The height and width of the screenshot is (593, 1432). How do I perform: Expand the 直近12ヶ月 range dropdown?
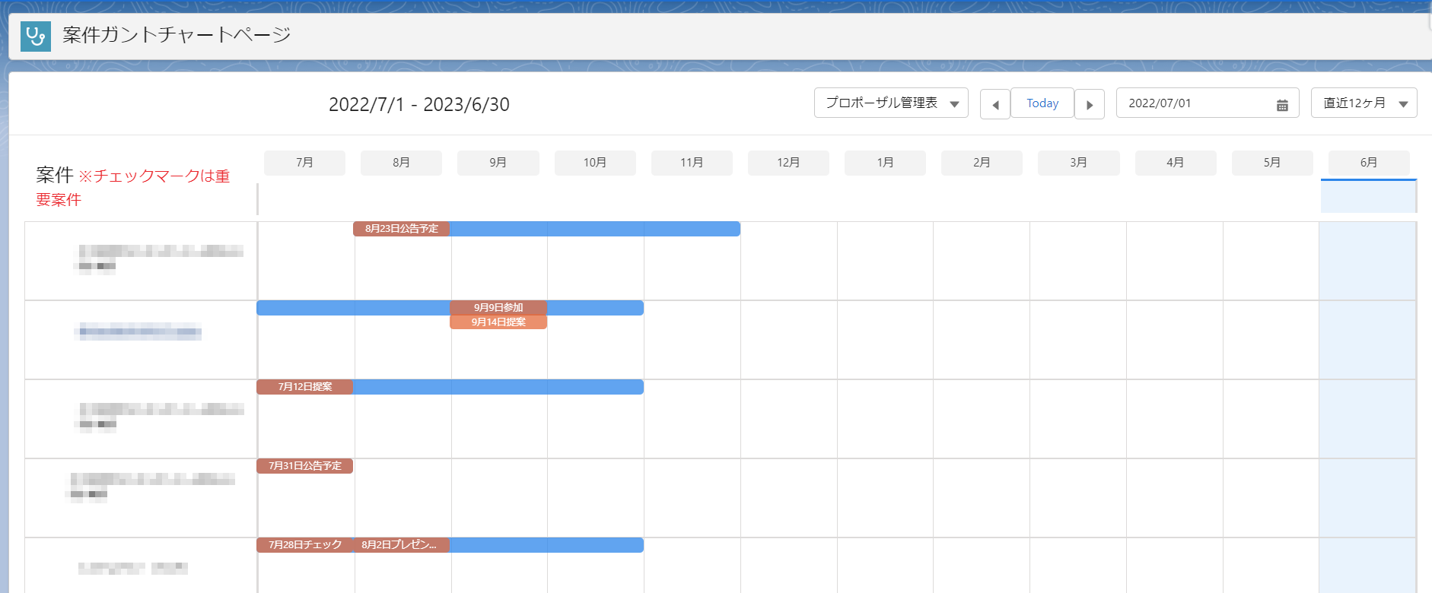point(1363,103)
